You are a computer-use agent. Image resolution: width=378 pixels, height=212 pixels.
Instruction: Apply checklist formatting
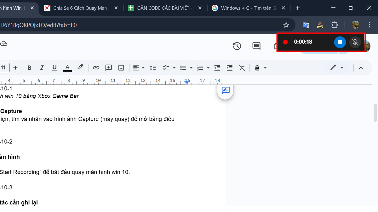[166, 68]
